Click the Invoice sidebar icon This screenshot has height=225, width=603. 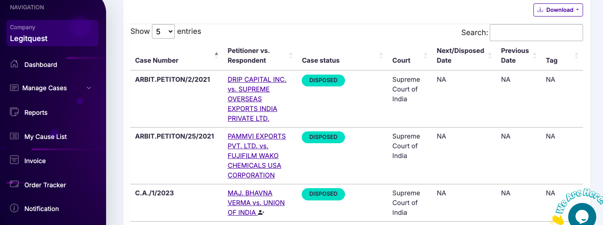(14, 161)
